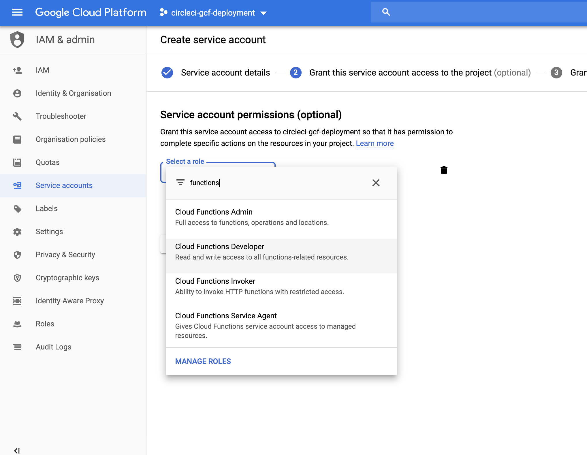The width and height of the screenshot is (587, 455).
Task: Click the search magnifier icon
Action: (386, 12)
